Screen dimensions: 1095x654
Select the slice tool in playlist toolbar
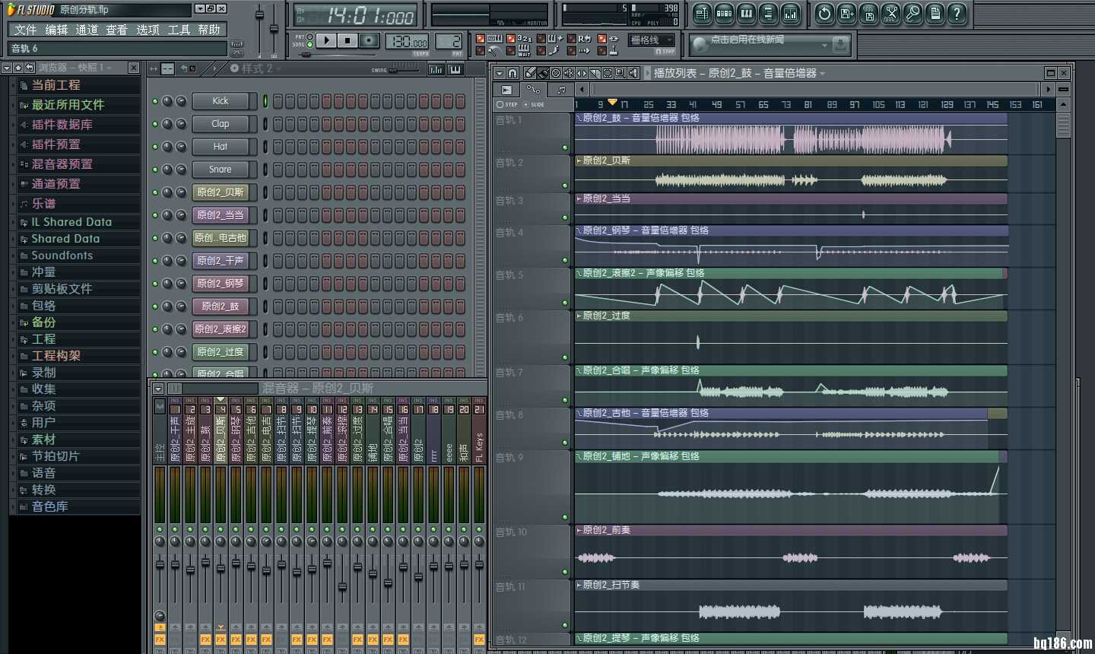tap(595, 73)
